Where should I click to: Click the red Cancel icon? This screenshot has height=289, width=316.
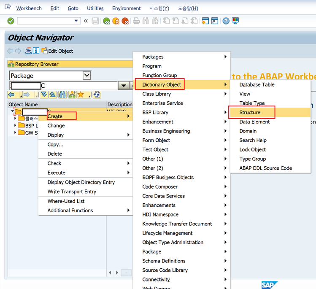point(125,21)
